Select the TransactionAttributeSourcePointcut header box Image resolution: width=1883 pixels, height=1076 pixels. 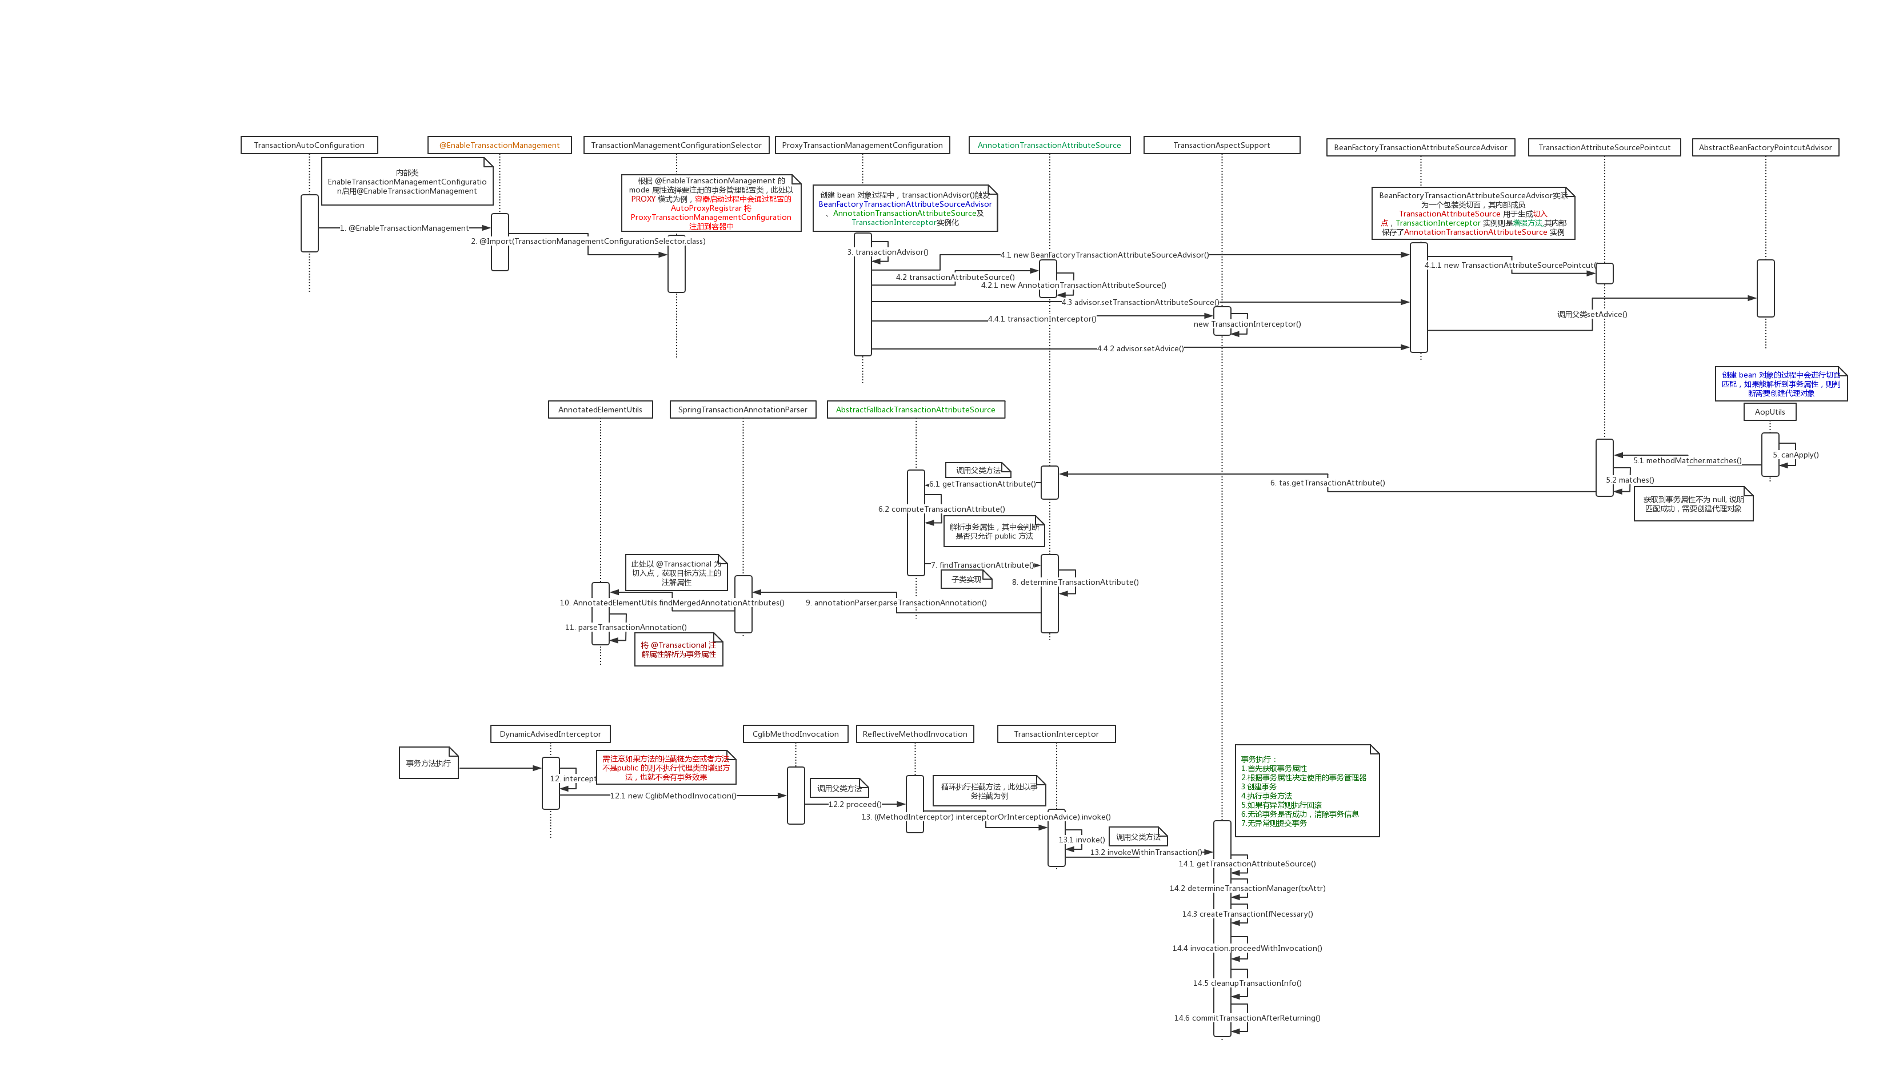1604,147
